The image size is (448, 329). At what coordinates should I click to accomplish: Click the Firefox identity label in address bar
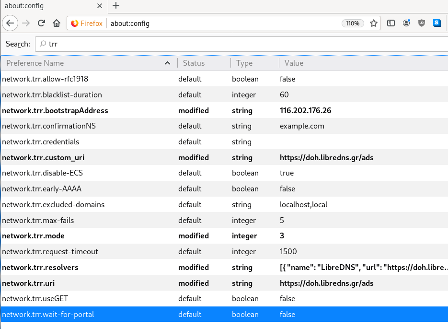[x=87, y=23]
